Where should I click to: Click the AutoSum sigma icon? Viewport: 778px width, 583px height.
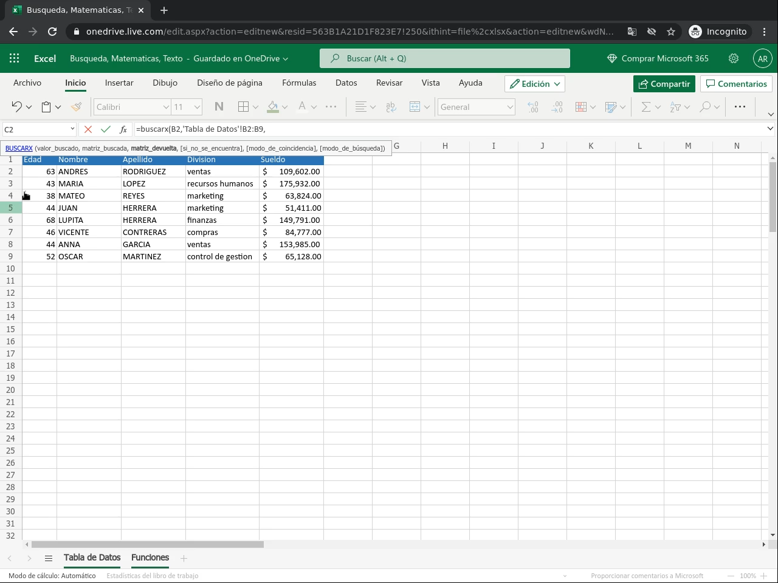point(645,107)
